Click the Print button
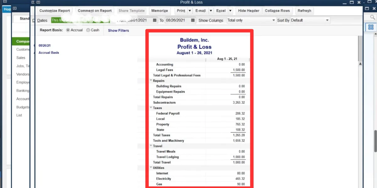Viewport: 377px width, 188px height. coord(181,11)
